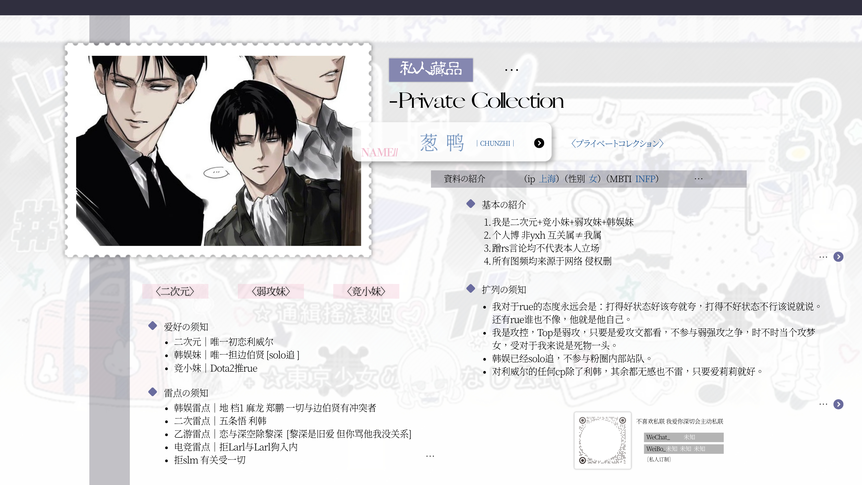Click the 〈プライベートコレクション〉 blue text
The width and height of the screenshot is (862, 485).
(617, 144)
